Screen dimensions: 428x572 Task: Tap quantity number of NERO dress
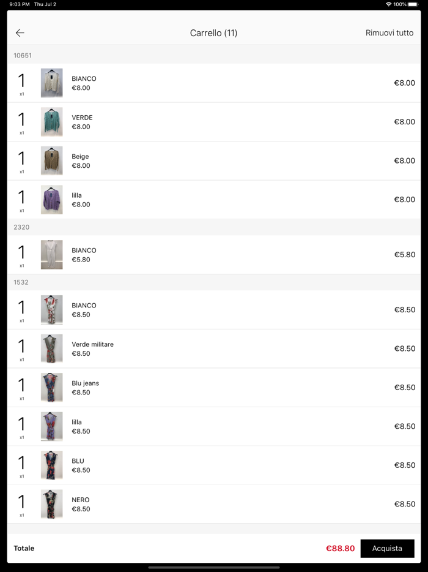pyautogui.click(x=21, y=503)
